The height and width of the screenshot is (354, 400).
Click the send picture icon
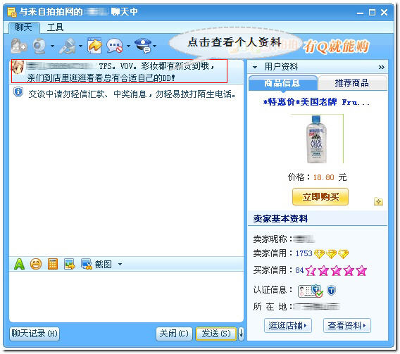point(70,264)
